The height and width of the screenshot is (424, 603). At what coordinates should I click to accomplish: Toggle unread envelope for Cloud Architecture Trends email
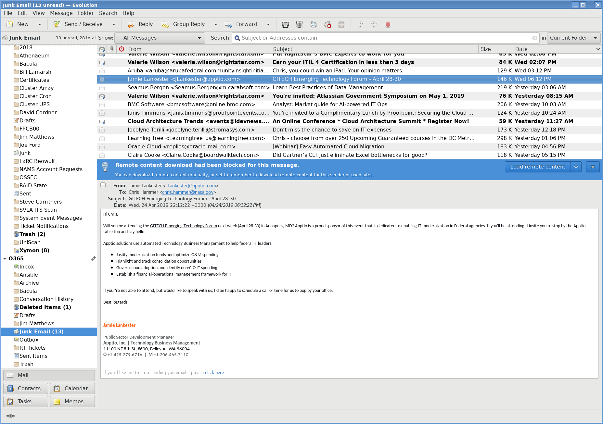pos(102,121)
